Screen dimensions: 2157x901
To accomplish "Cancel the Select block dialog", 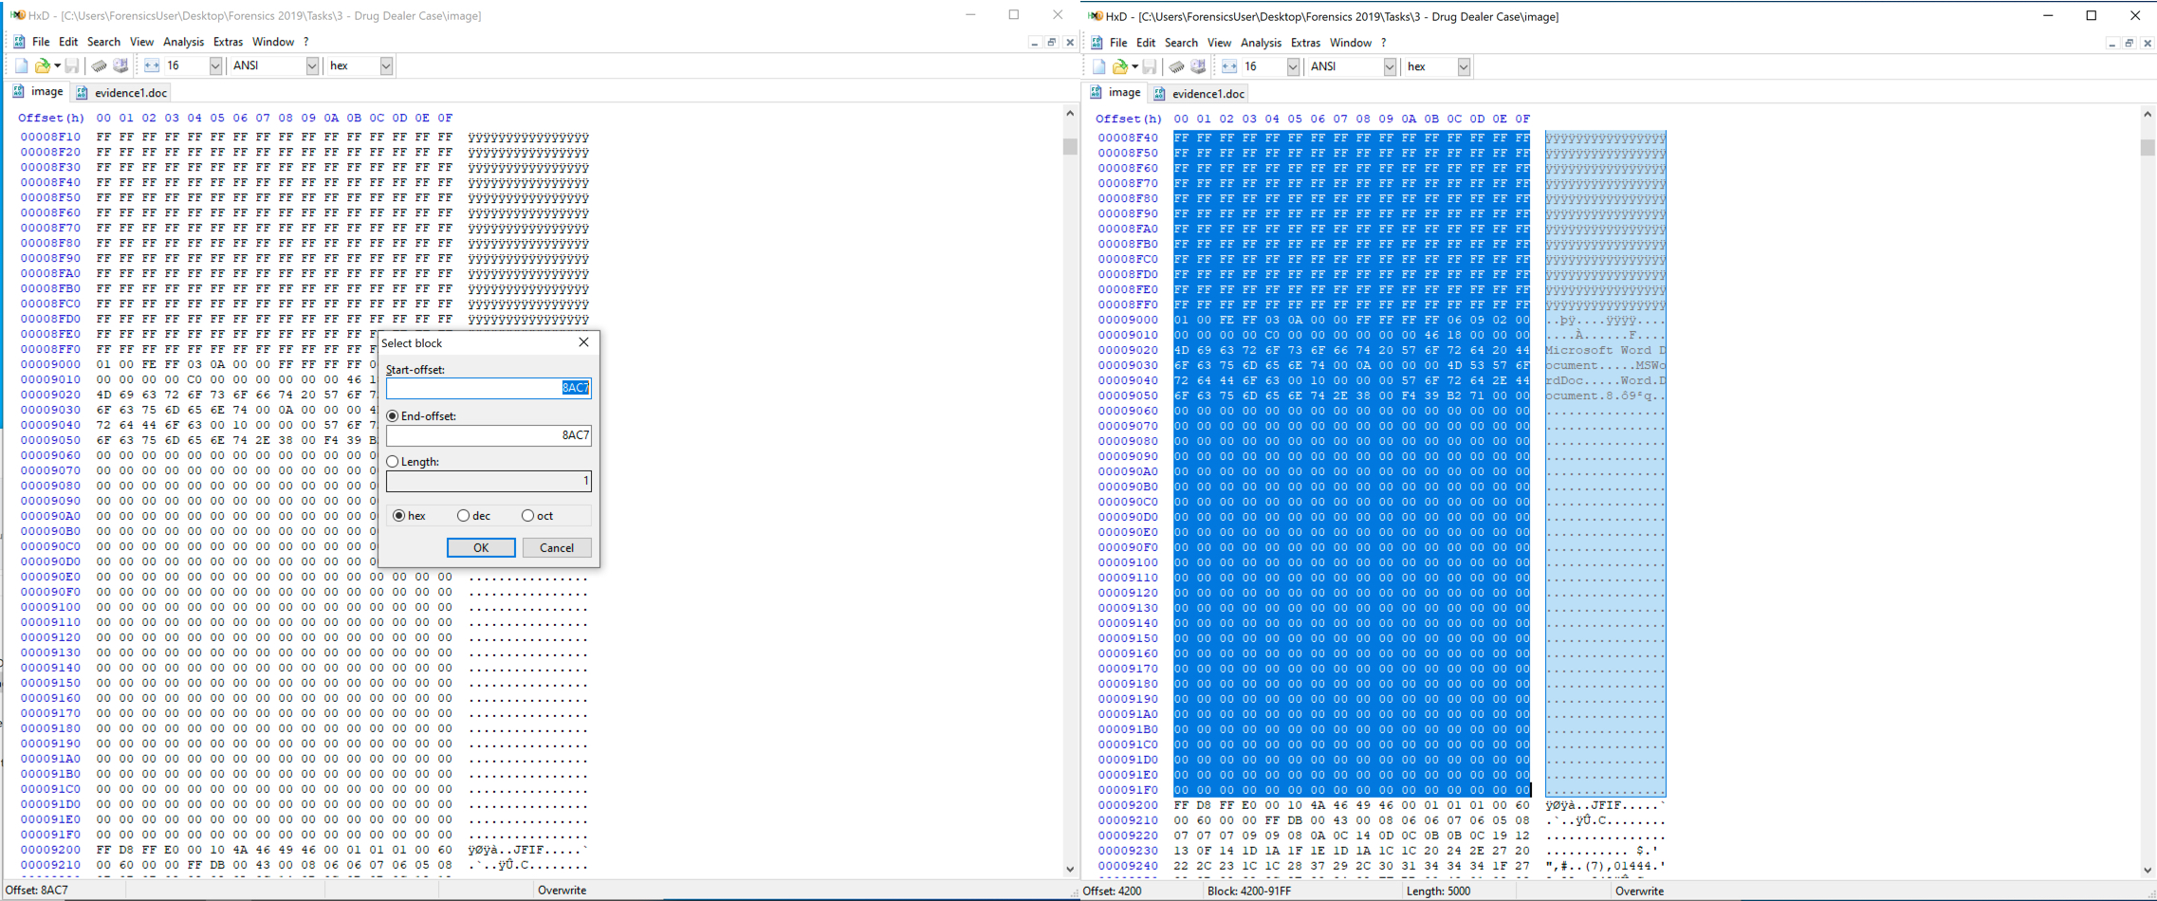I will (x=556, y=547).
